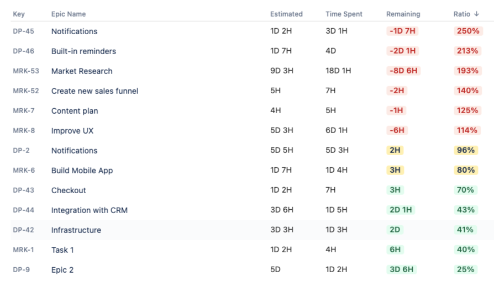This screenshot has height=281, width=494.
Task: Sort table by Estimated column
Action: pyautogui.click(x=286, y=14)
